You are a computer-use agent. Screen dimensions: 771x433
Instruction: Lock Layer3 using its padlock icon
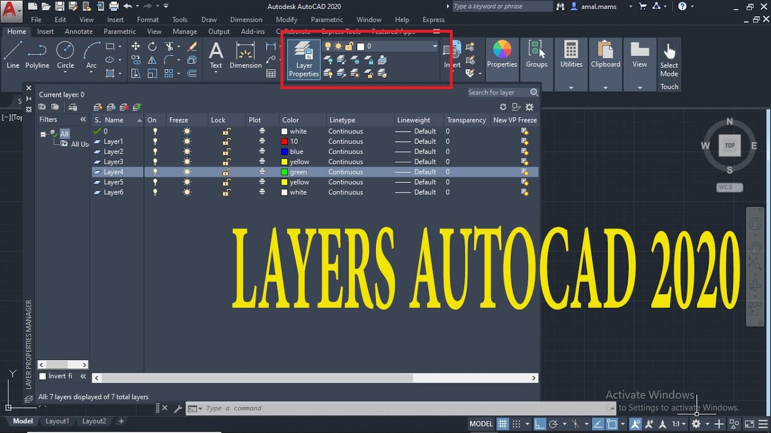pos(226,162)
